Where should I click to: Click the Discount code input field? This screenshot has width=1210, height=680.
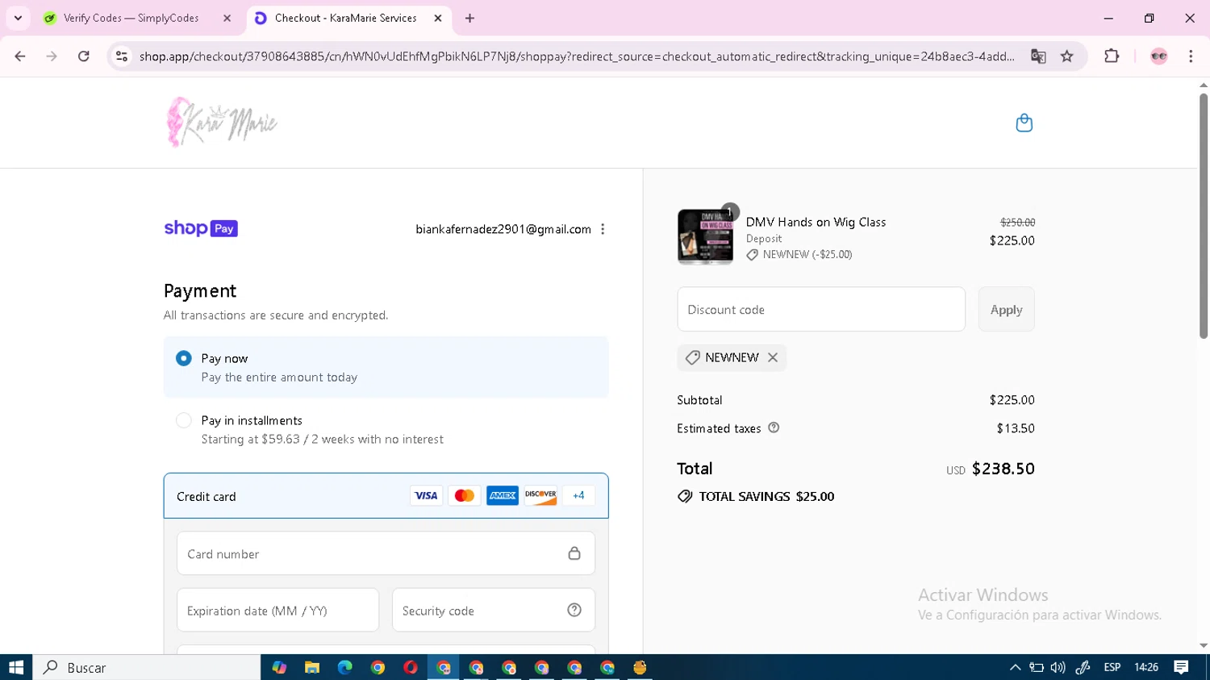pyautogui.click(x=821, y=309)
